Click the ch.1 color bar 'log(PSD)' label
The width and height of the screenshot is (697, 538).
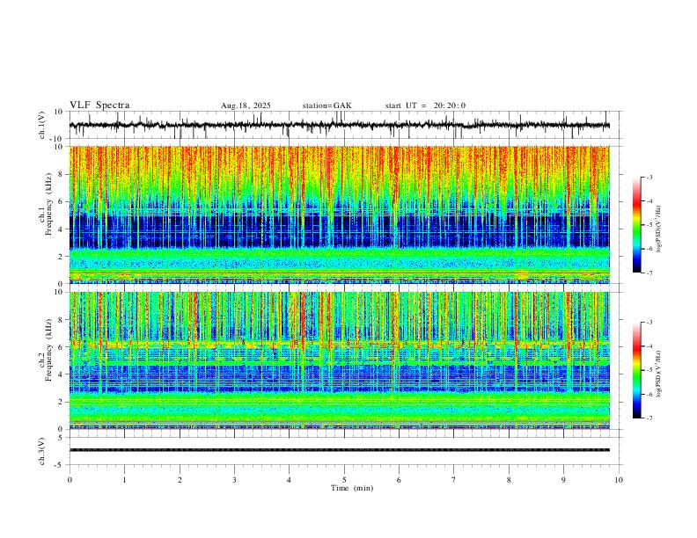659,229
